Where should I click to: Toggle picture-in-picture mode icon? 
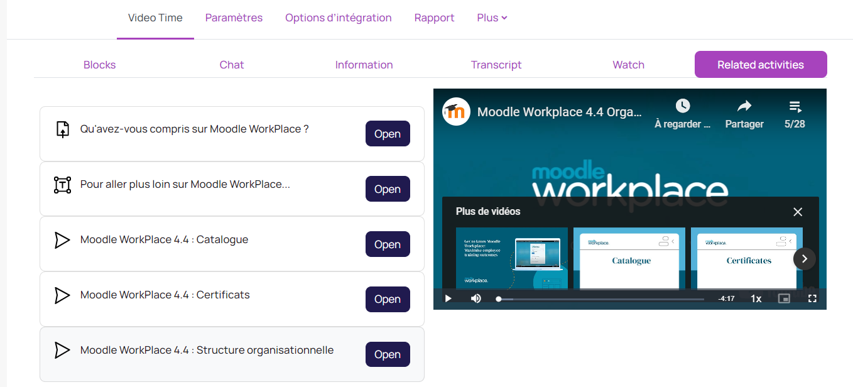coord(784,298)
